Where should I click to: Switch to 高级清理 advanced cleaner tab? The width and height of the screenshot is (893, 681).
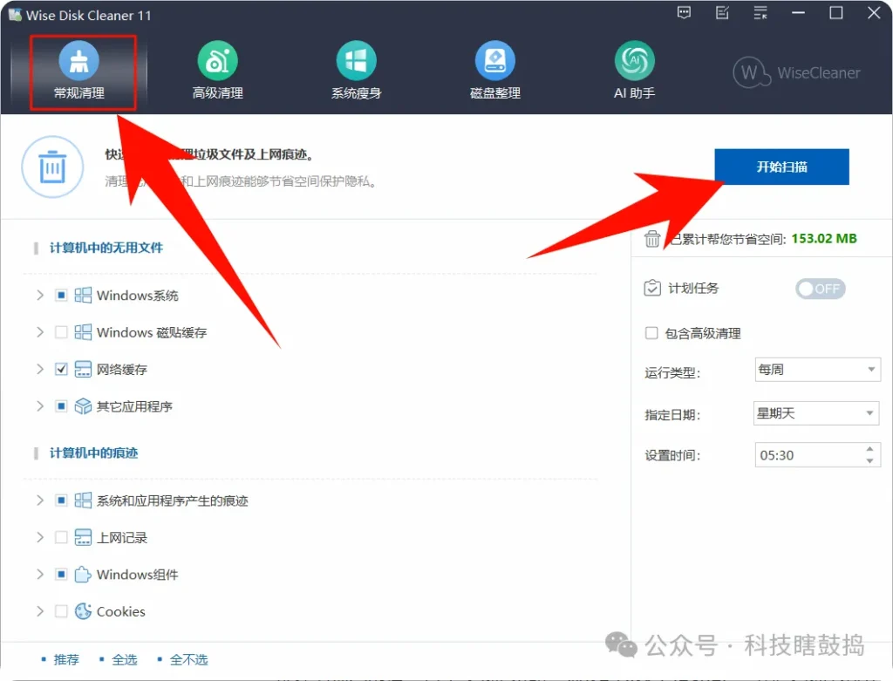[217, 71]
